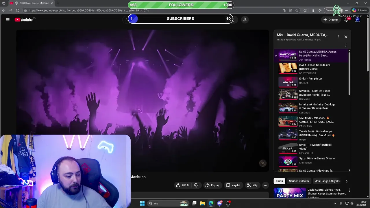Like the video with thumbs up

click(182, 185)
